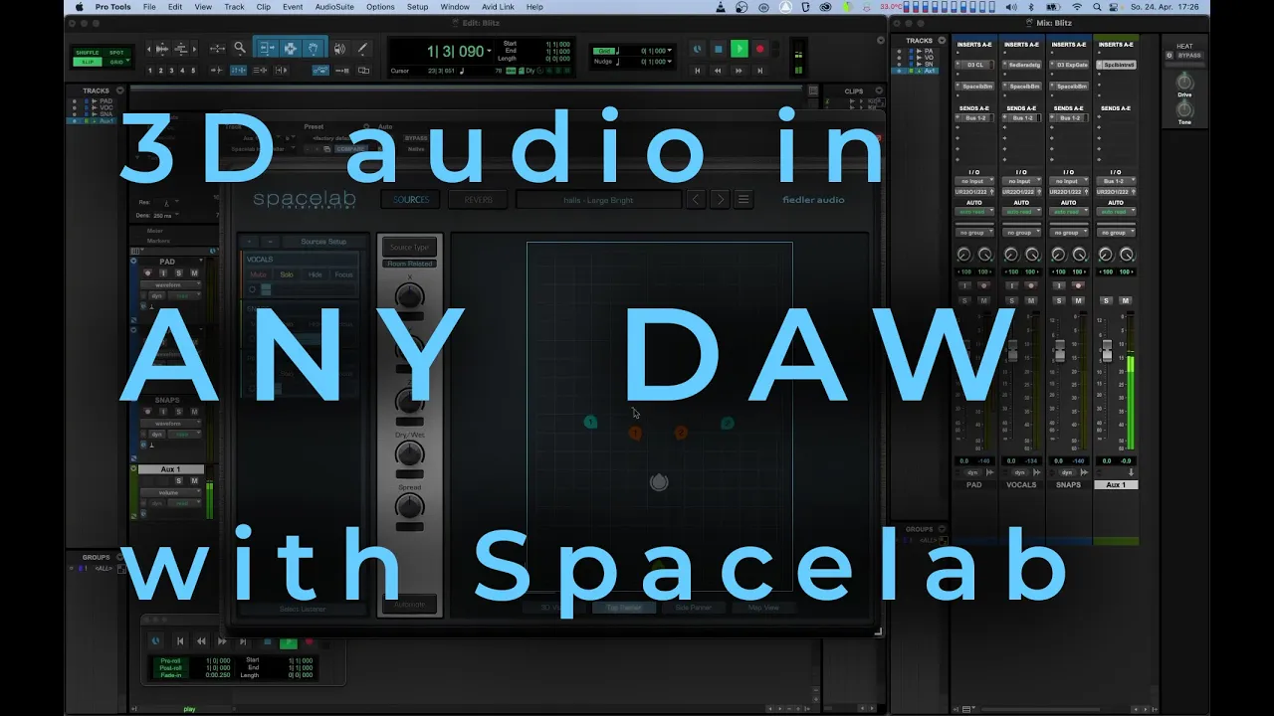This screenshot has height=716, width=1274.
Task: Click the HEAT Tone knob
Action: coord(1184,109)
